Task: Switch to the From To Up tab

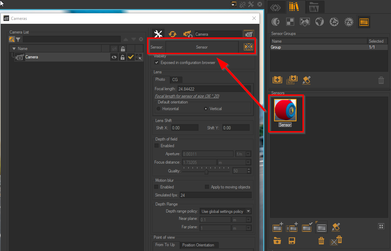Action: (165, 245)
